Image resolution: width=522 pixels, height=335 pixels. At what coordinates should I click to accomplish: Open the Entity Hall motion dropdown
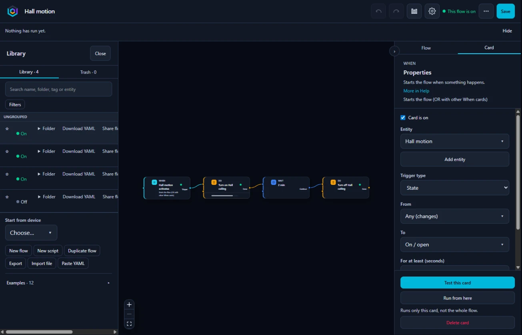point(455,141)
